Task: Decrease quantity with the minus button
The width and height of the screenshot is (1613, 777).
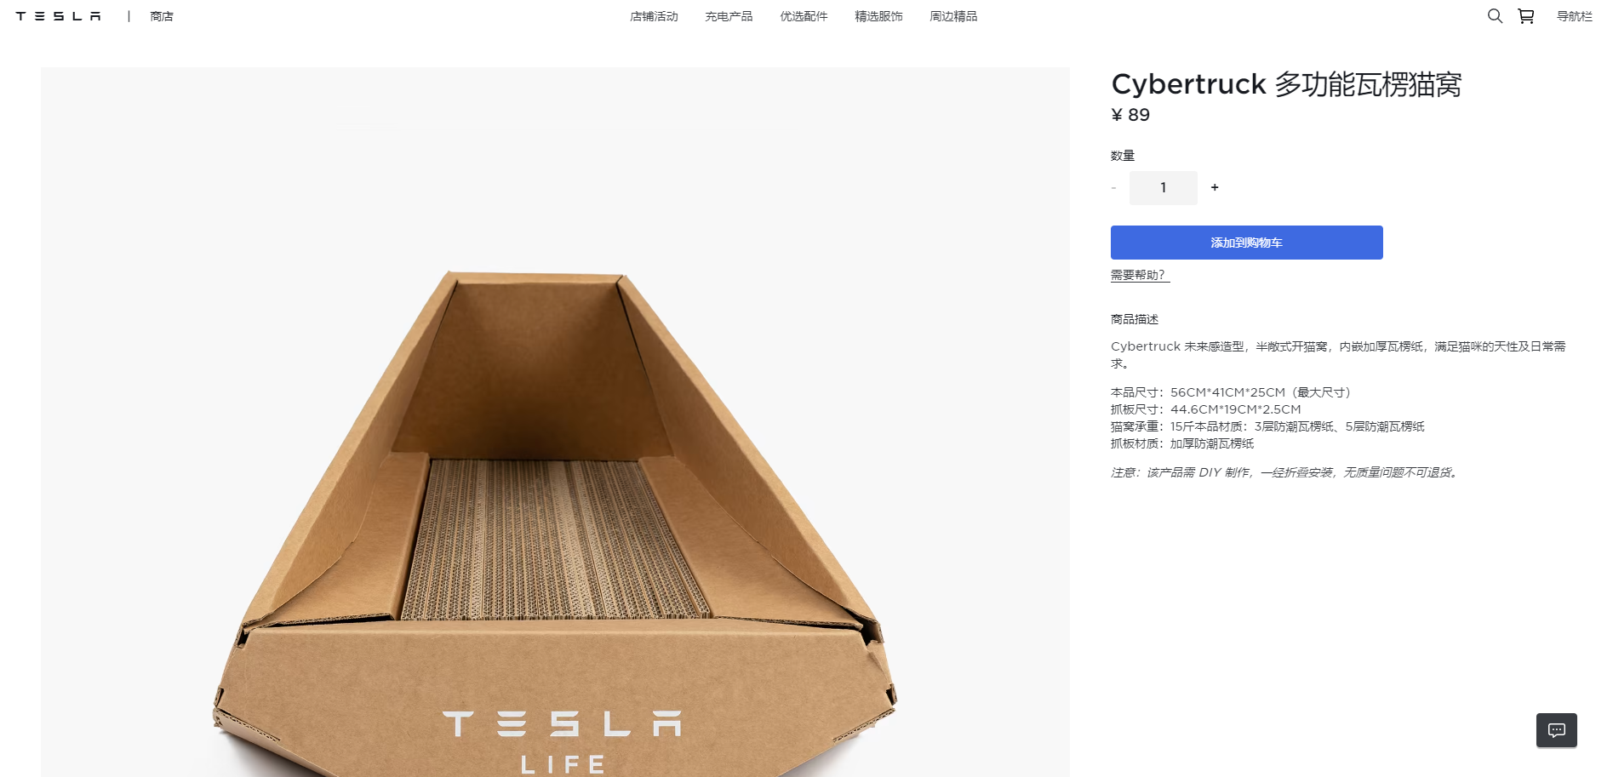Action: pyautogui.click(x=1113, y=187)
